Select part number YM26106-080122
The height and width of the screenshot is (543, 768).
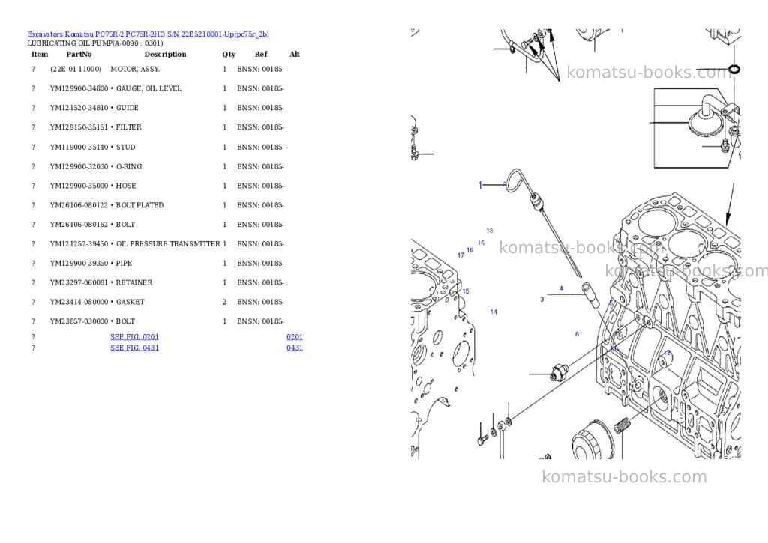pyautogui.click(x=79, y=205)
